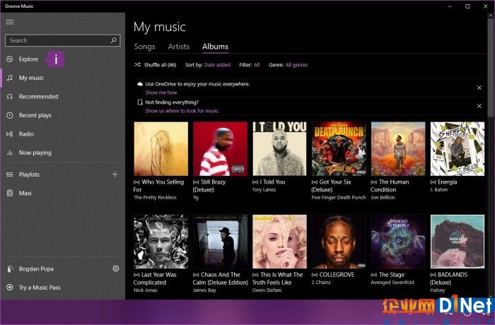Screen dimensions: 495x325
Task: Open The Stage album cover
Action: tap(398, 242)
